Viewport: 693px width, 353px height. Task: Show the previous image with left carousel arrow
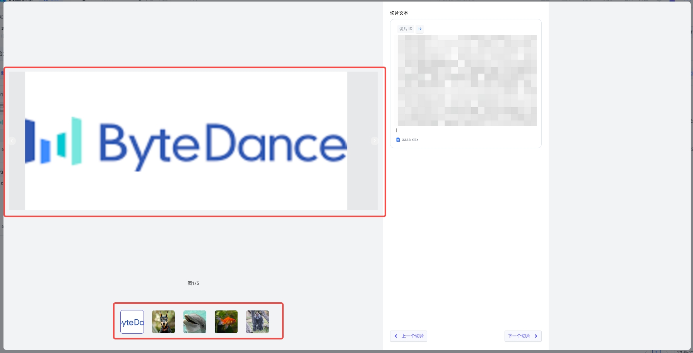click(12, 141)
